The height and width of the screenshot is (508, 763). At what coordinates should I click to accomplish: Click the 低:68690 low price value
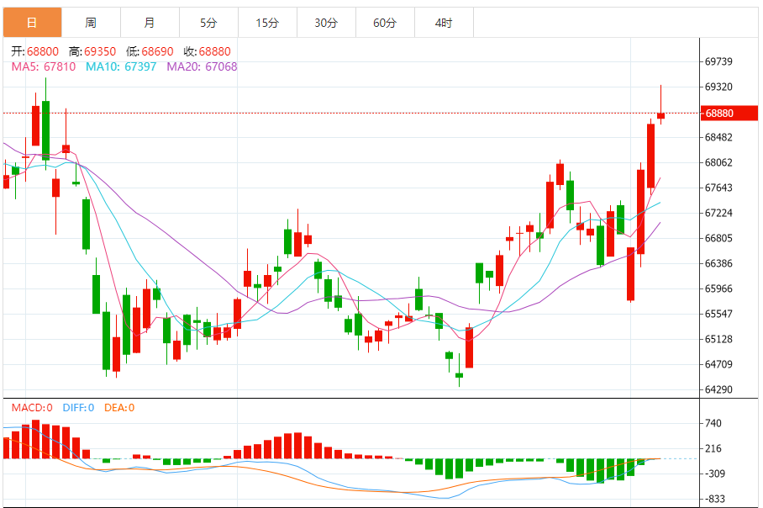point(150,51)
